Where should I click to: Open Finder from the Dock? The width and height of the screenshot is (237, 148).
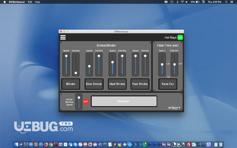click(x=16, y=144)
